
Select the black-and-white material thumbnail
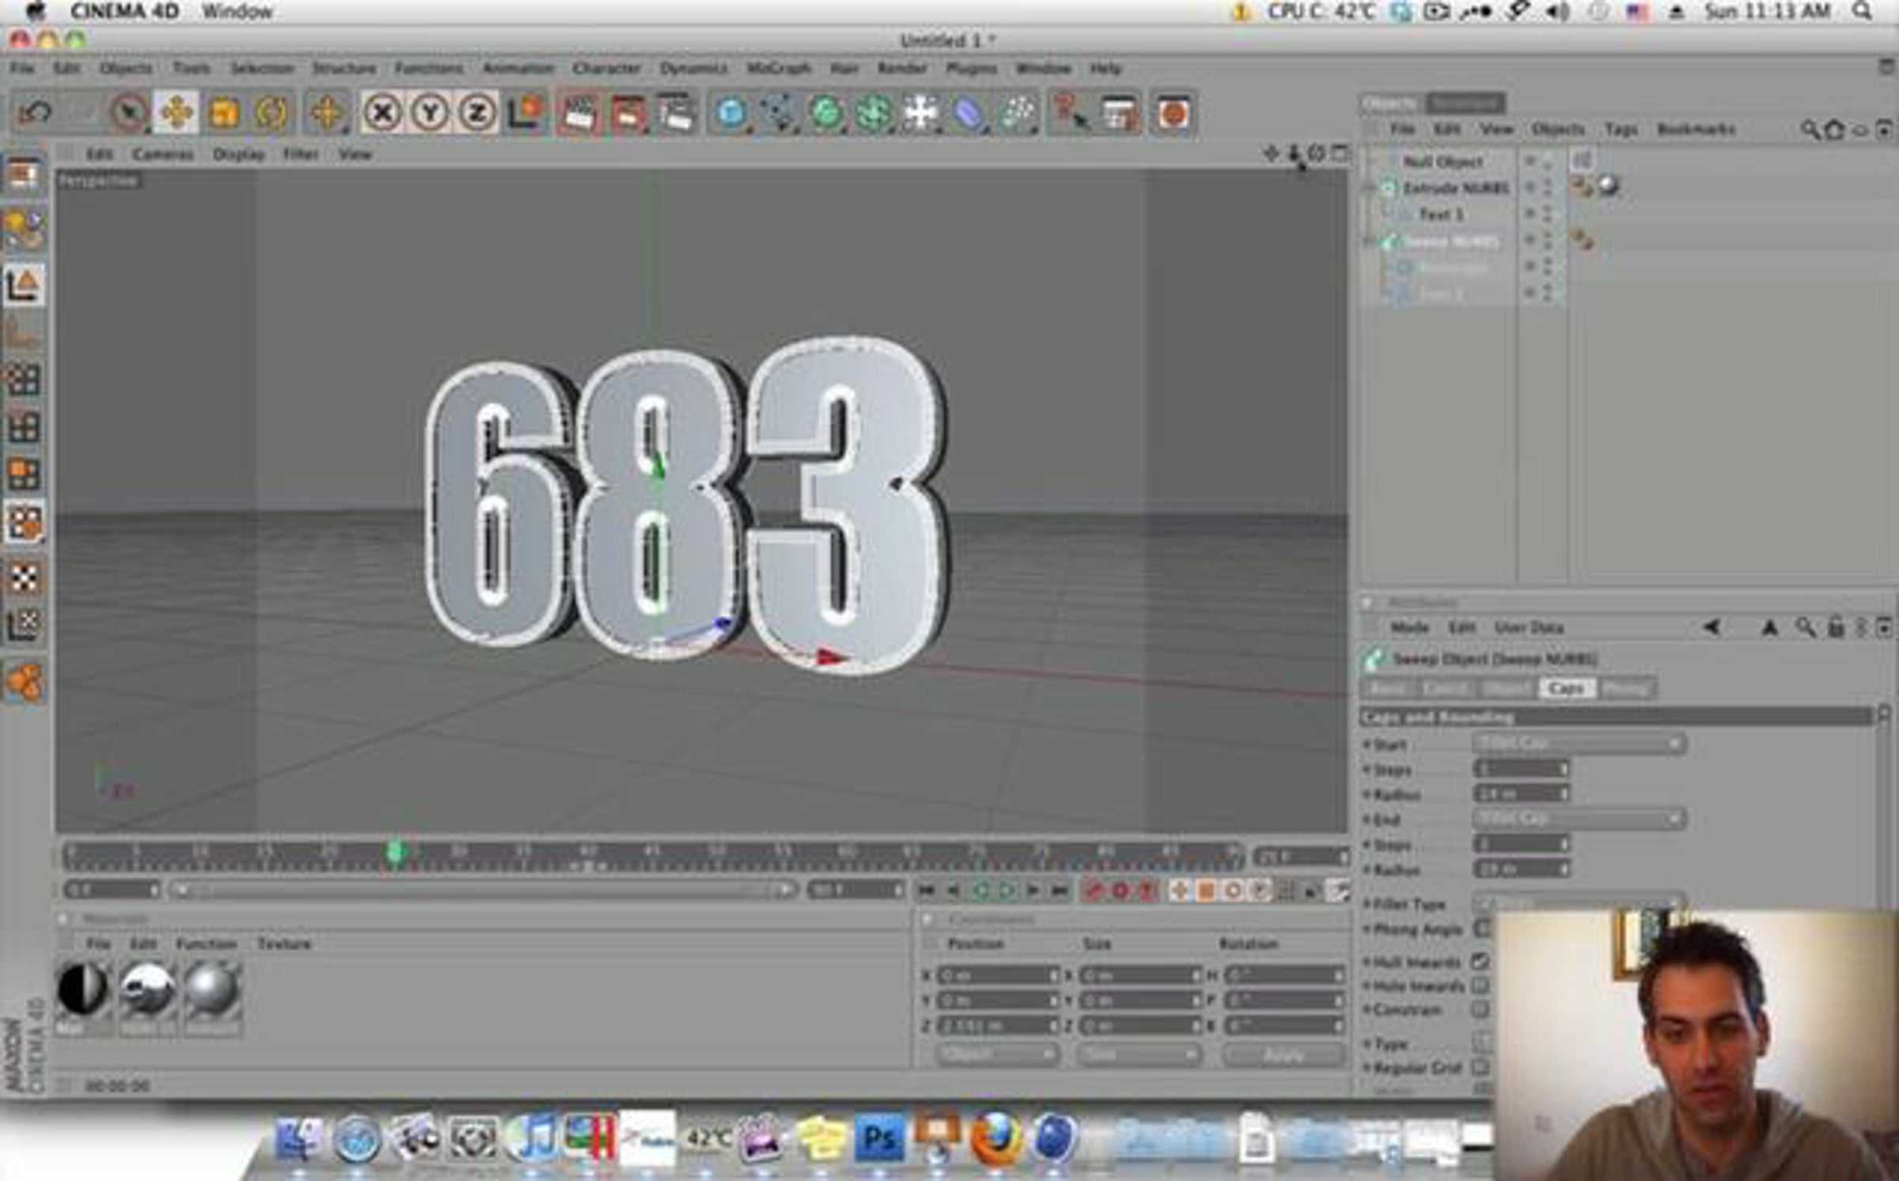coord(82,988)
